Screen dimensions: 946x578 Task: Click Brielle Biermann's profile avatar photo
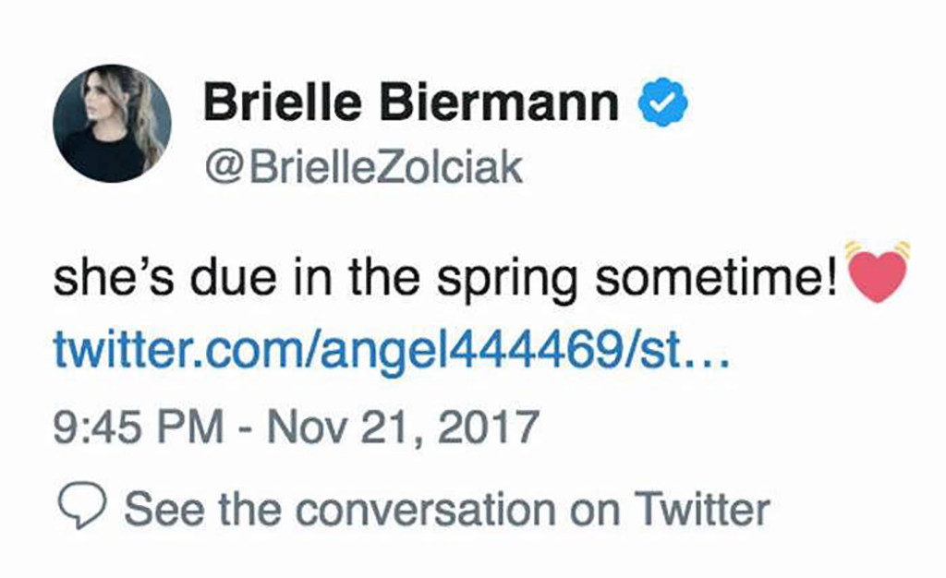point(112,124)
